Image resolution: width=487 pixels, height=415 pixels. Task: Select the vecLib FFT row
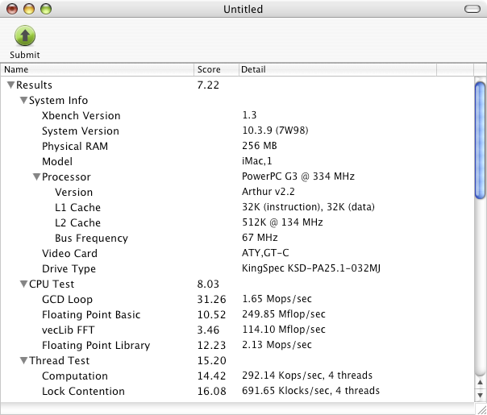[237, 330]
